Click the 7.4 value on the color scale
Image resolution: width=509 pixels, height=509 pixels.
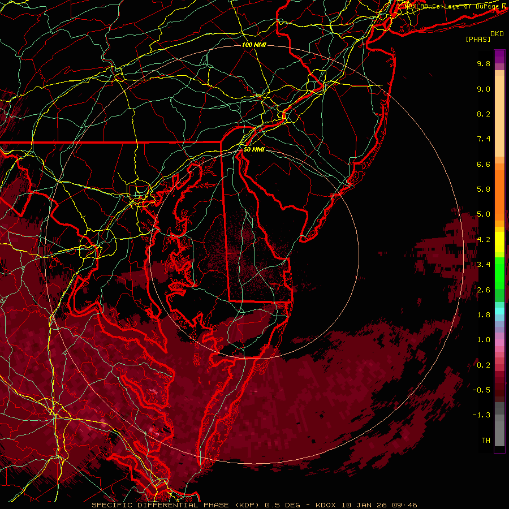click(484, 139)
